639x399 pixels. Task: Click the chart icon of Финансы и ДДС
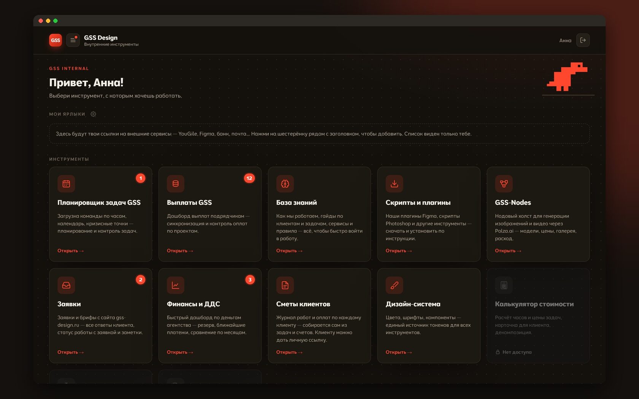176,285
